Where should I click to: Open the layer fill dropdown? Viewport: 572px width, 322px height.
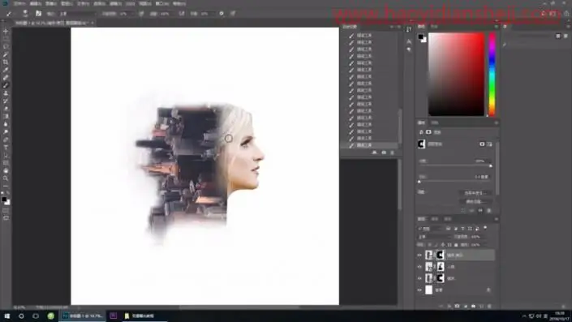pos(478,245)
